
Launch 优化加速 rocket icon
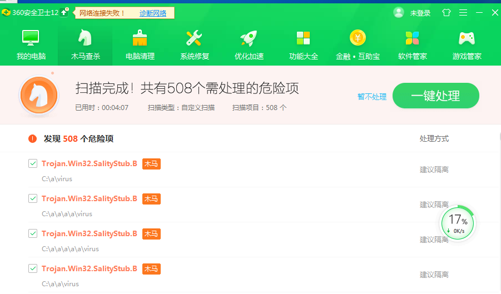[x=249, y=38]
